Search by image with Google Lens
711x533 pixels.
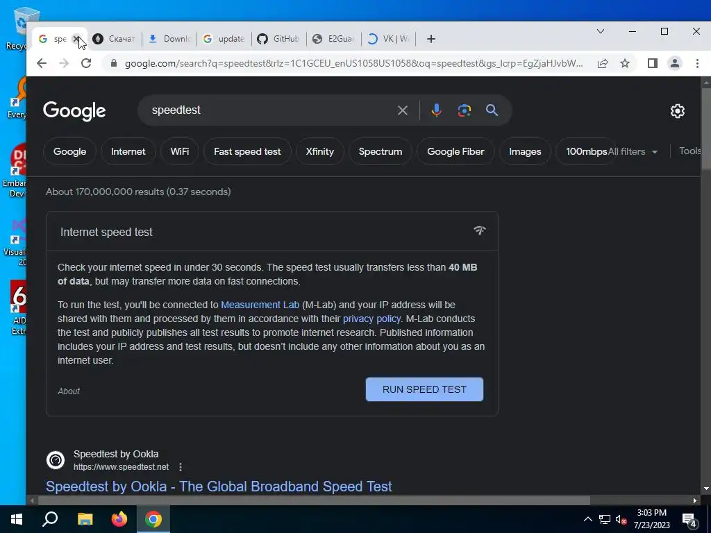[465, 110]
